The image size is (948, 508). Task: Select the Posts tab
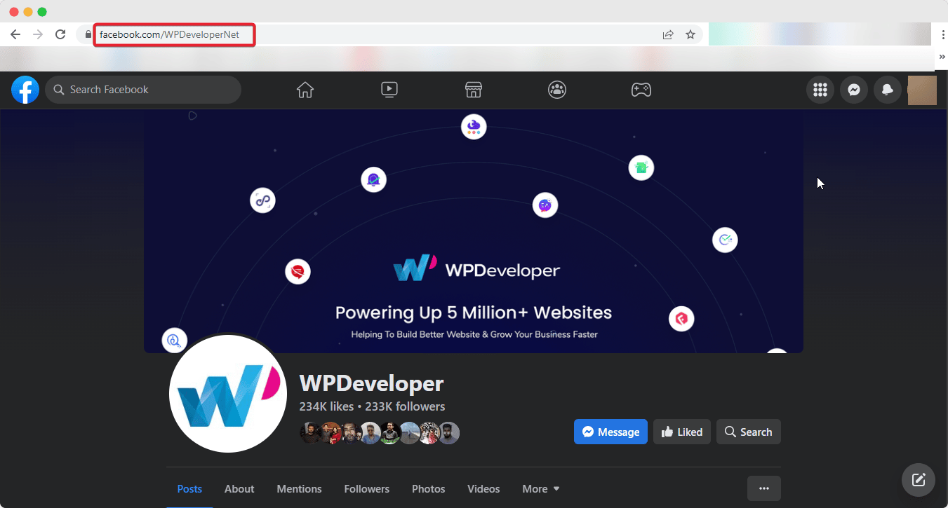pyautogui.click(x=189, y=489)
